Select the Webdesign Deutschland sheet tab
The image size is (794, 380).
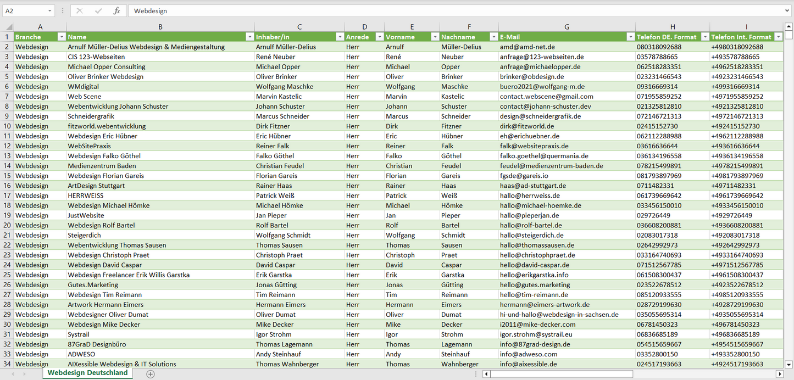click(87, 373)
